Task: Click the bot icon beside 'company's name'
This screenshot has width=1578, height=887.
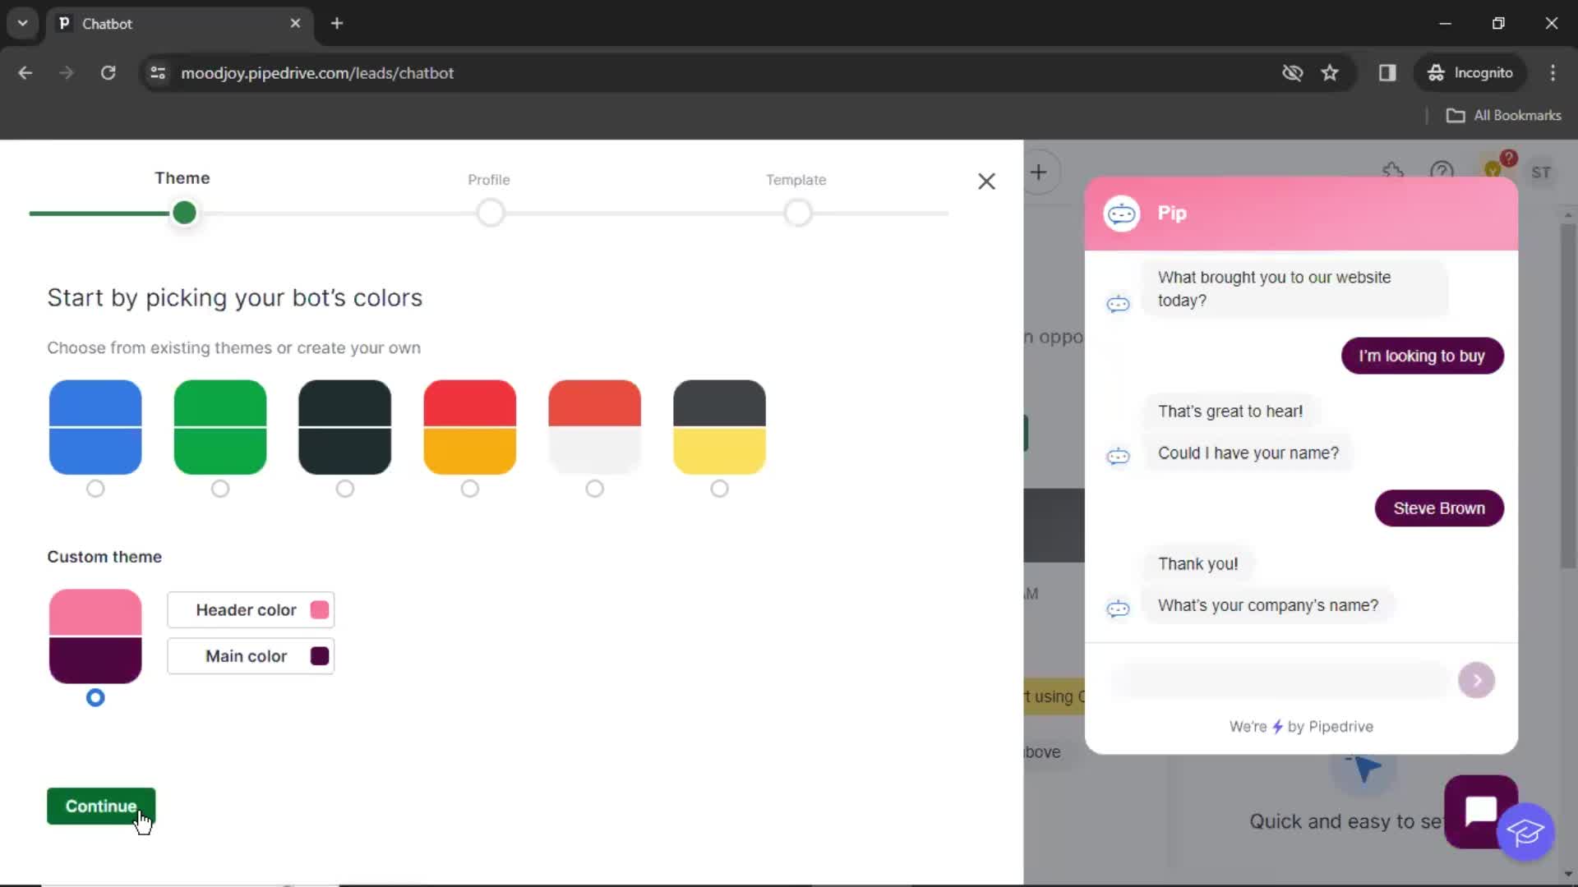Action: coord(1118,609)
